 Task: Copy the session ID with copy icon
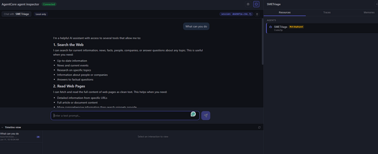250,14
